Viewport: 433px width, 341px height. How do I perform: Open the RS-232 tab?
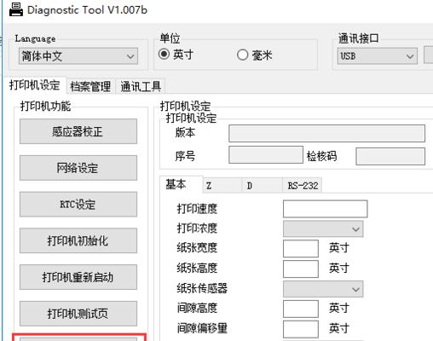click(x=303, y=186)
